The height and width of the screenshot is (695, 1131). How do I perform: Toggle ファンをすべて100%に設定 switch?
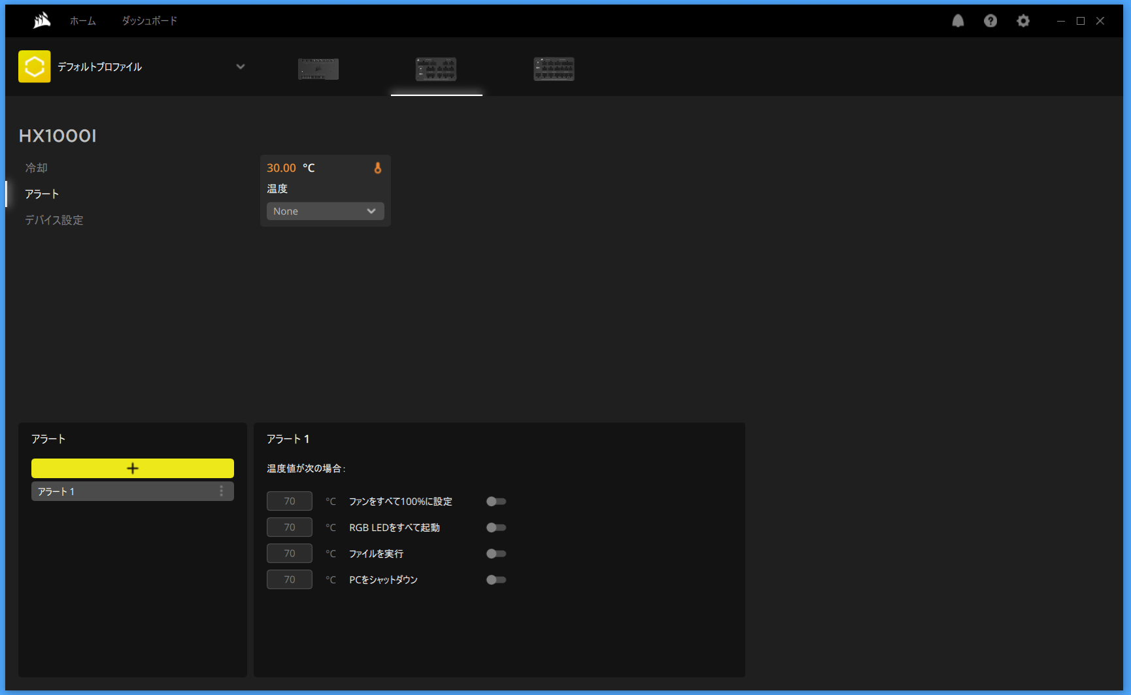496,501
